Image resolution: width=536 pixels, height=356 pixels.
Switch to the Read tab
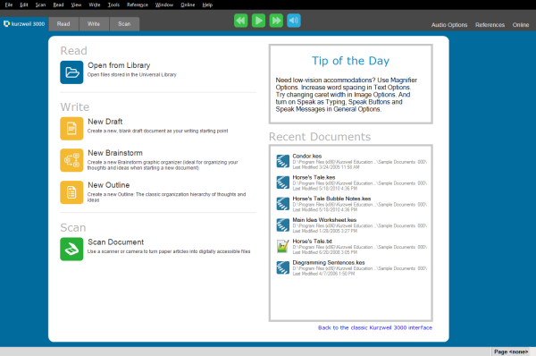pyautogui.click(x=63, y=24)
